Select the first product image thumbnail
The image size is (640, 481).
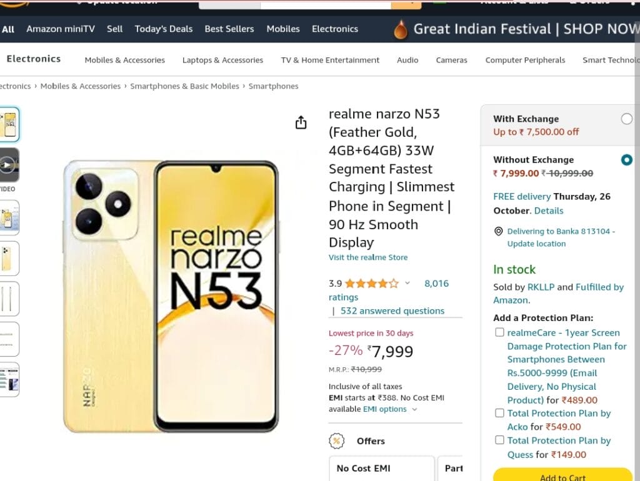9,124
